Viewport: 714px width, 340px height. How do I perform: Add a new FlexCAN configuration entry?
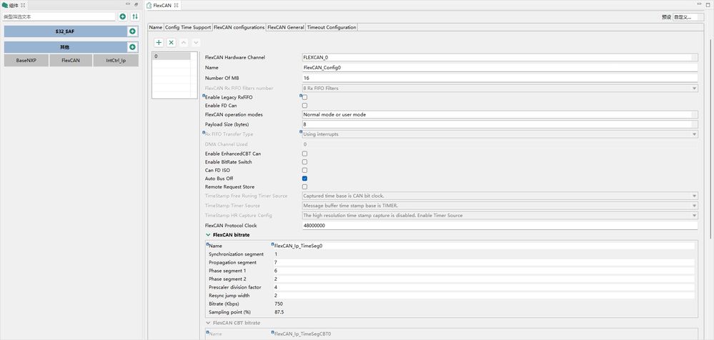pos(159,43)
